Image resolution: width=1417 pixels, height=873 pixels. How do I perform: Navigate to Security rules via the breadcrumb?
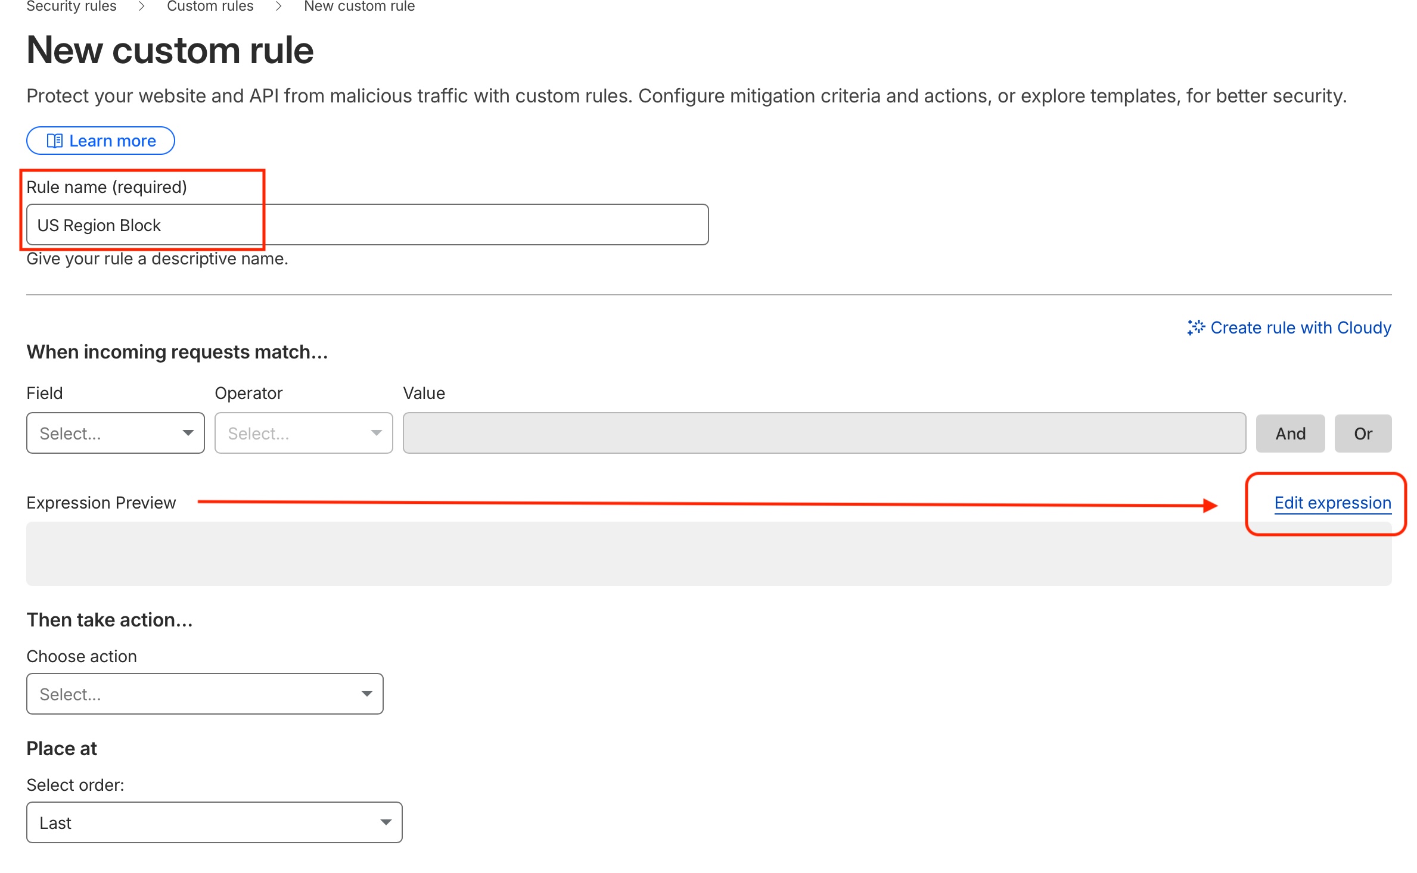[71, 7]
